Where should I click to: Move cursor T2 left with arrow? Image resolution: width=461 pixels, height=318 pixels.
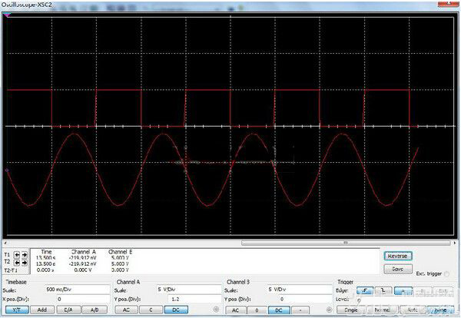(x=18, y=261)
